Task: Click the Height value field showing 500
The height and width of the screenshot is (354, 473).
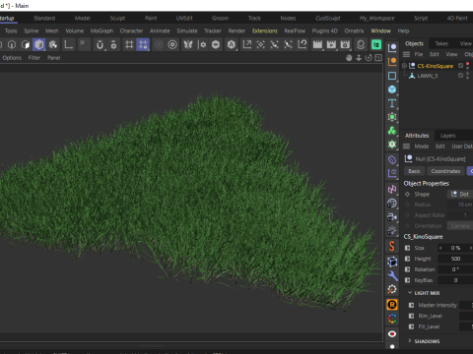Action: (455, 259)
